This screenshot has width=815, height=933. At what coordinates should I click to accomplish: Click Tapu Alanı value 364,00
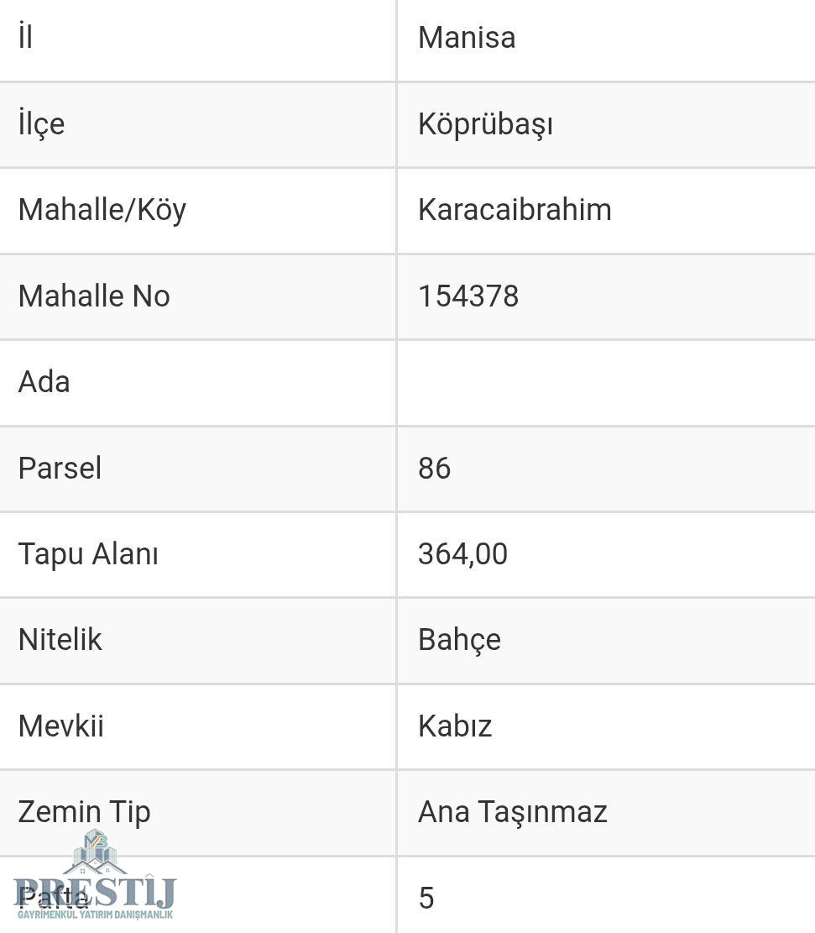tap(462, 554)
